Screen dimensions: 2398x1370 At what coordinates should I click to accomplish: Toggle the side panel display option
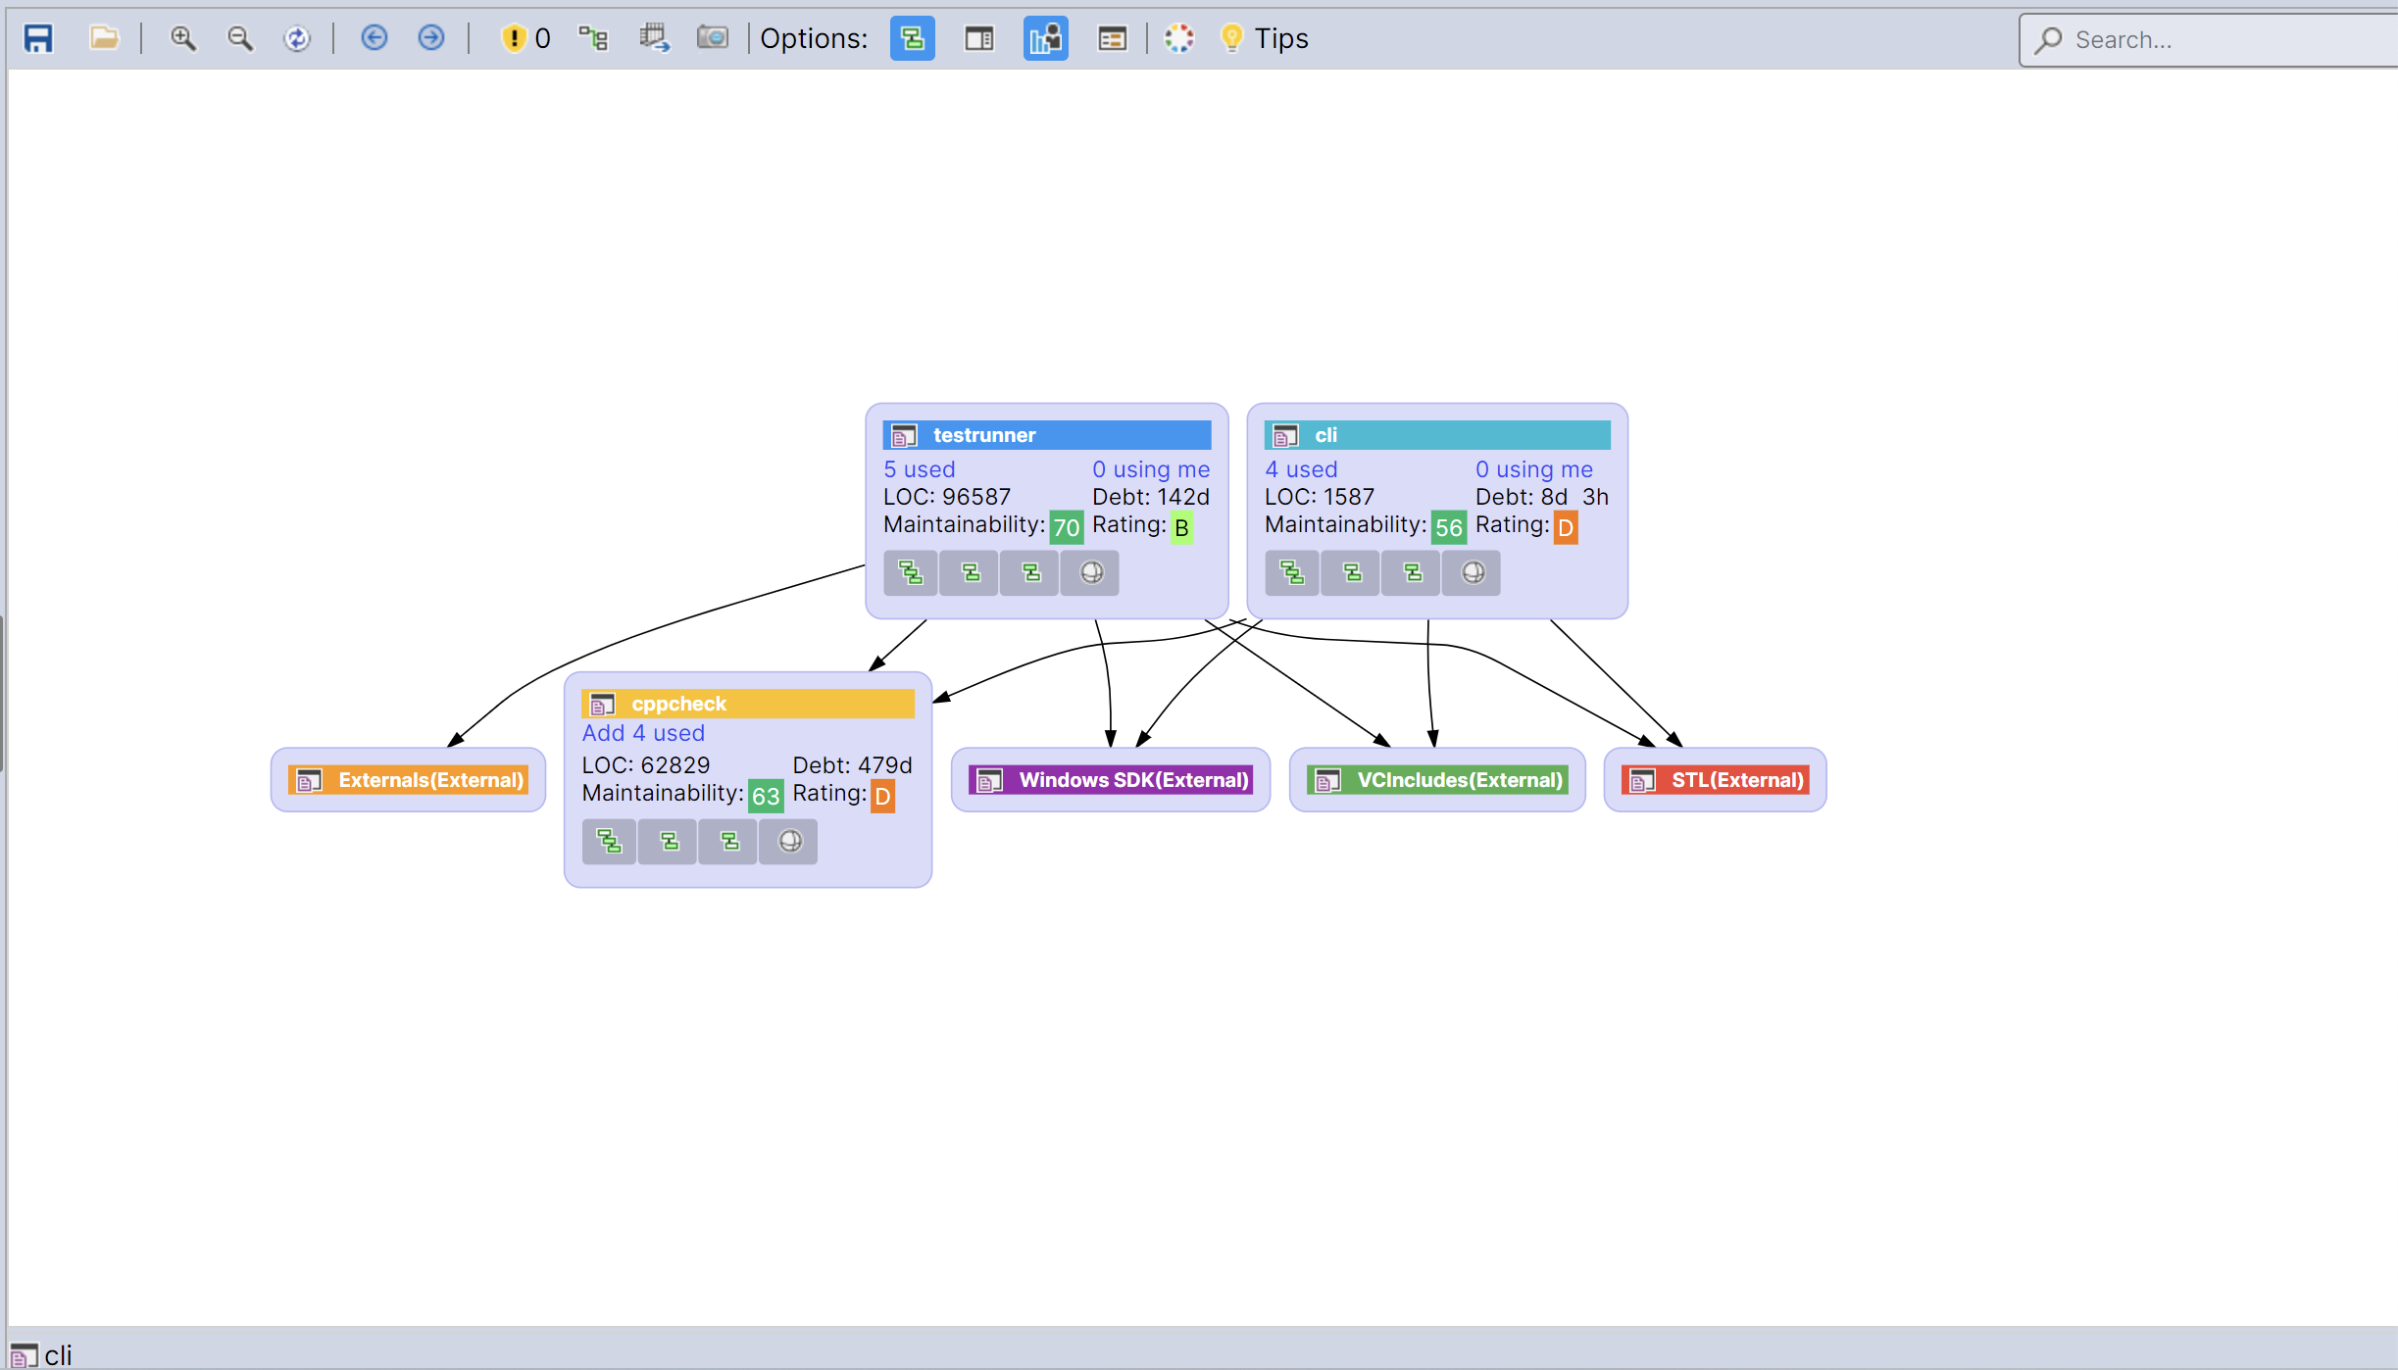(x=978, y=39)
